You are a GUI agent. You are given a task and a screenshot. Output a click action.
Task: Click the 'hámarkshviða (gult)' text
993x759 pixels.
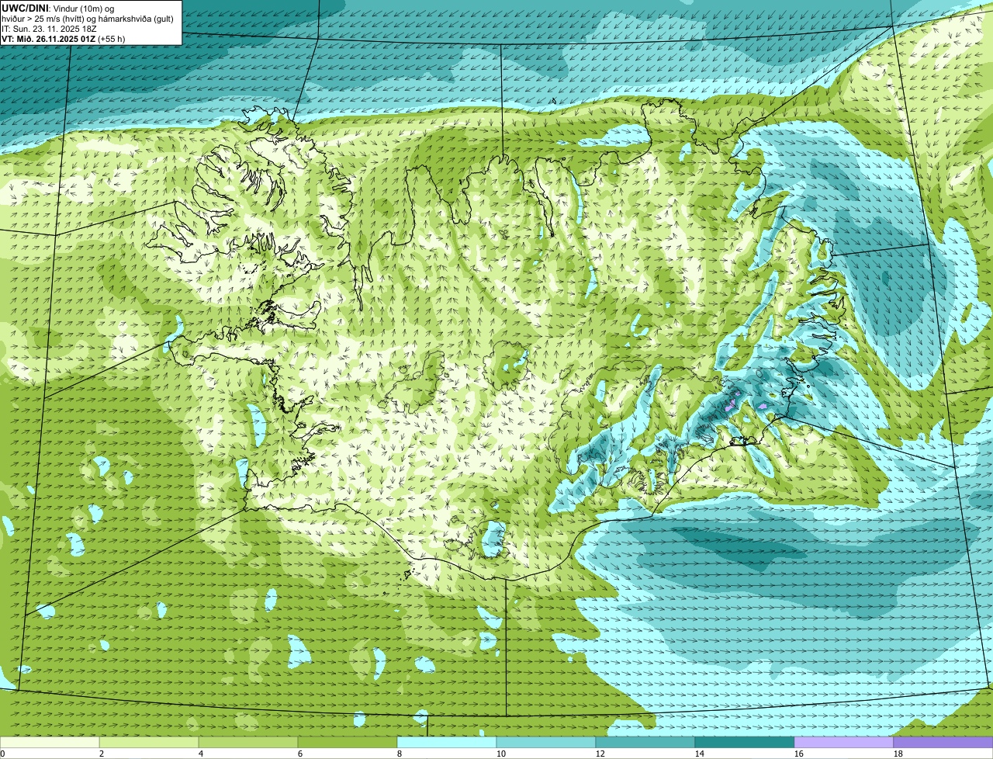(x=135, y=19)
